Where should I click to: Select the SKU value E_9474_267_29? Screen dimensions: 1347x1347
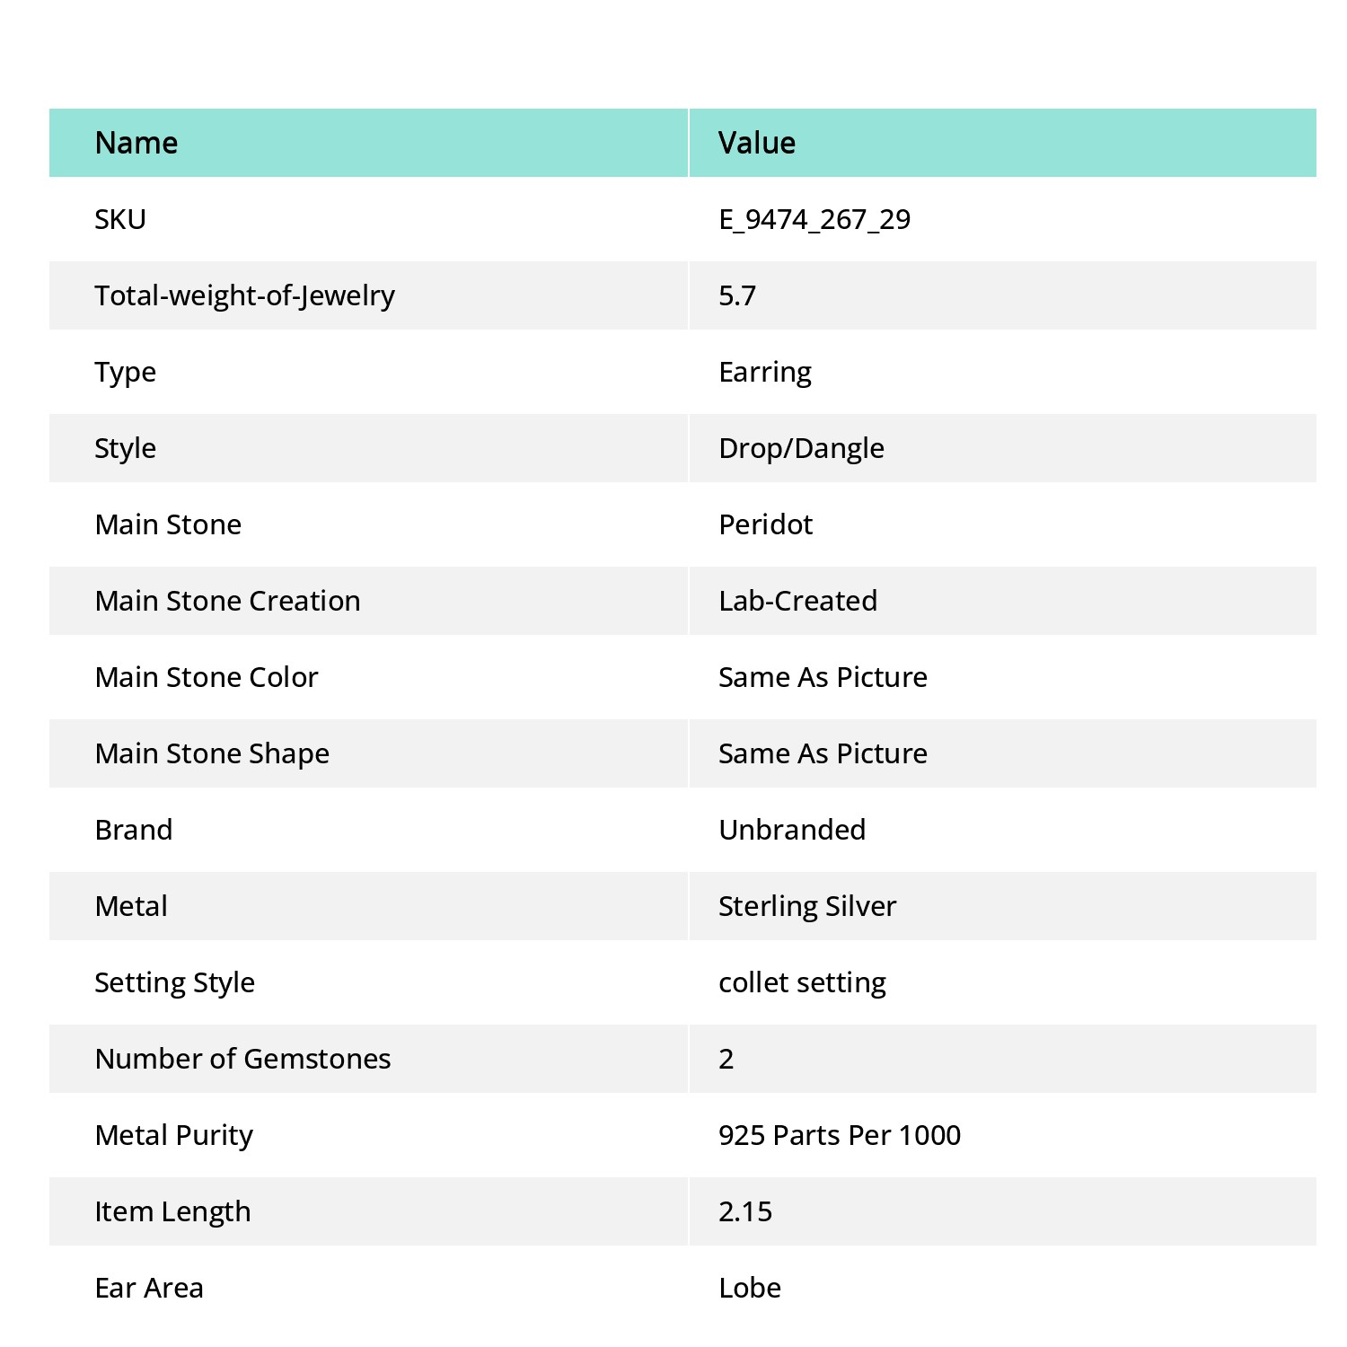click(x=814, y=219)
